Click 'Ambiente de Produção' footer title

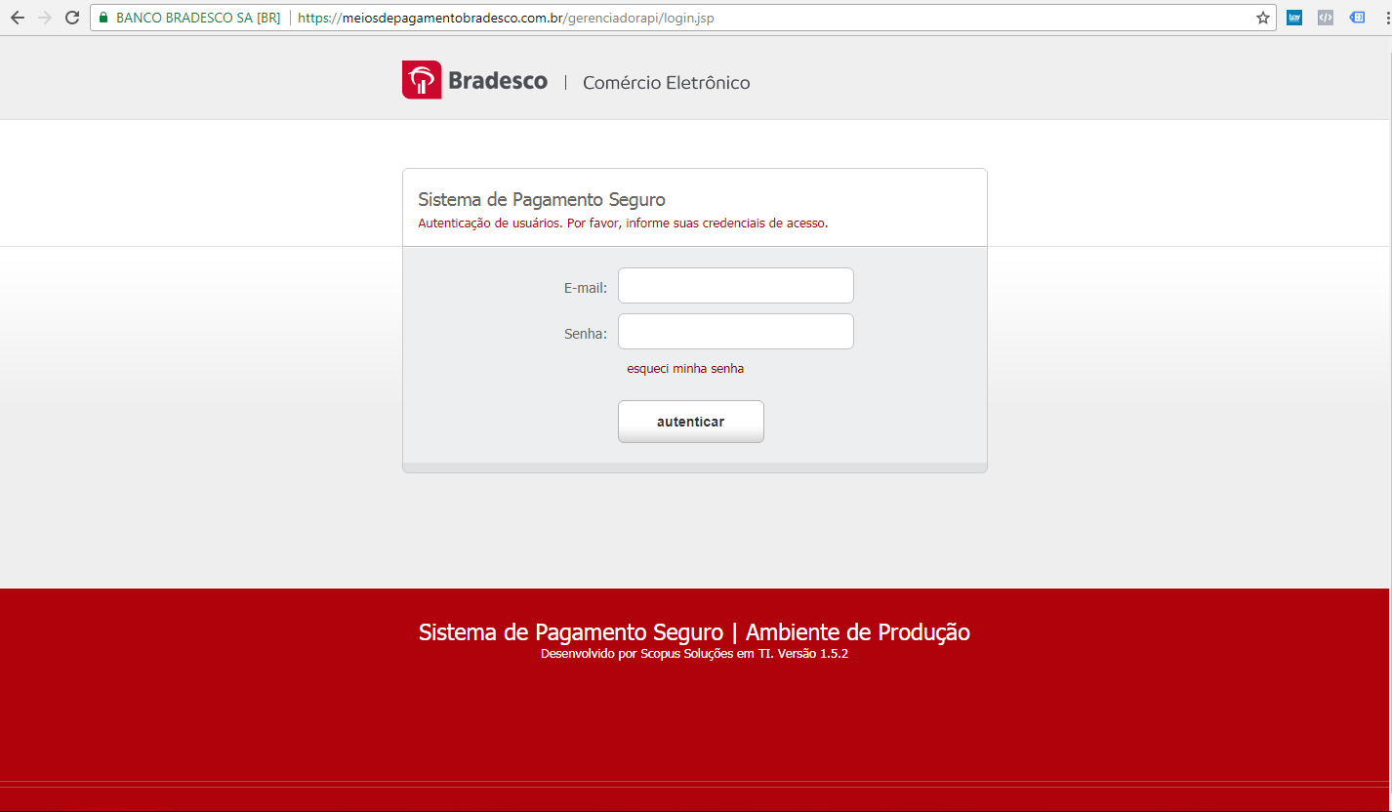point(858,632)
